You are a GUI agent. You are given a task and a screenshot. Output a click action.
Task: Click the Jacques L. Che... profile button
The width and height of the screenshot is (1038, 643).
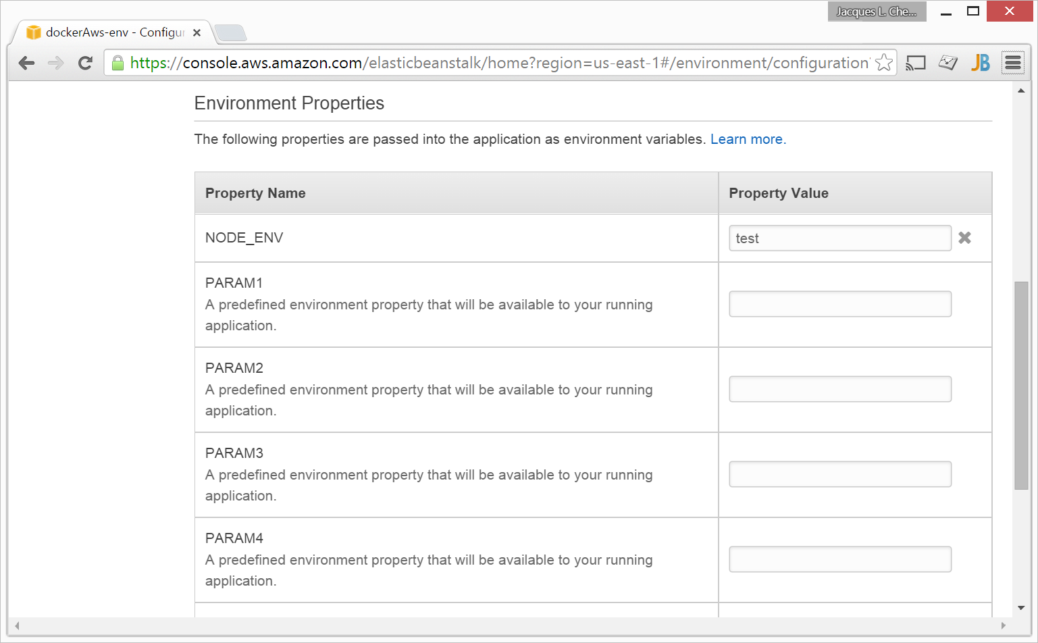tap(876, 11)
